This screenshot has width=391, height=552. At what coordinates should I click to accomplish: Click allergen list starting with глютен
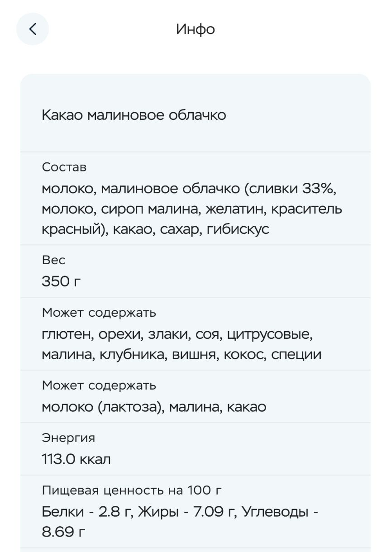[x=181, y=344]
